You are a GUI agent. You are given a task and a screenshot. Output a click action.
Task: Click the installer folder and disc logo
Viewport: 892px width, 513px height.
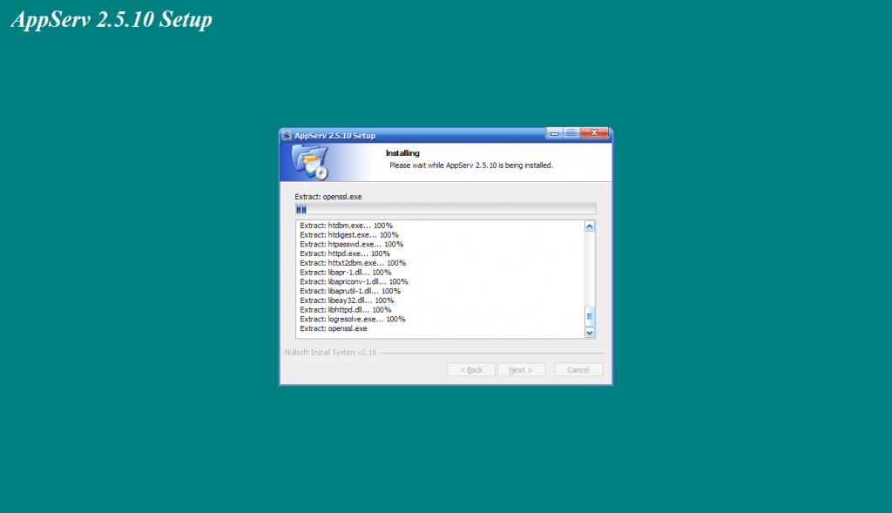[x=311, y=161]
